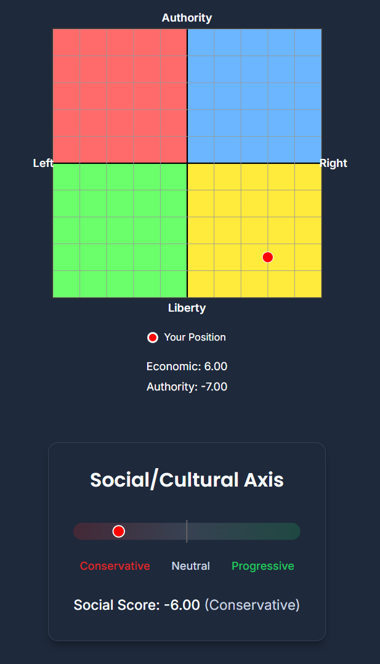
Task: Click the center neutral tick on social slider
Action: point(187,532)
